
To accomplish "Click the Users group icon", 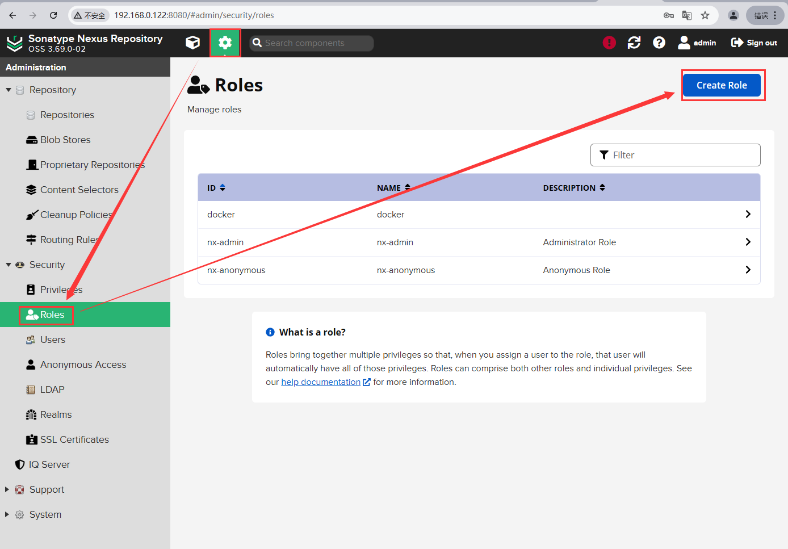I will pyautogui.click(x=31, y=340).
